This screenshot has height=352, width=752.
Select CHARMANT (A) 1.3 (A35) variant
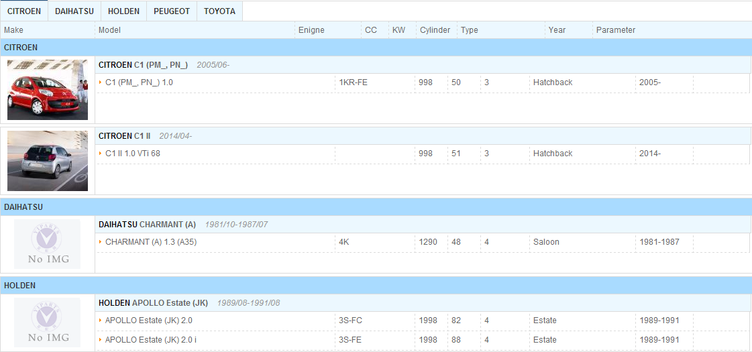click(151, 241)
